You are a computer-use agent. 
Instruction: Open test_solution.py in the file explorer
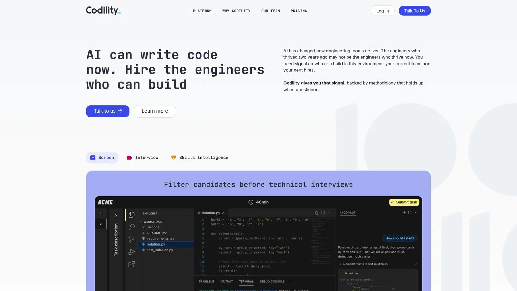(160, 250)
